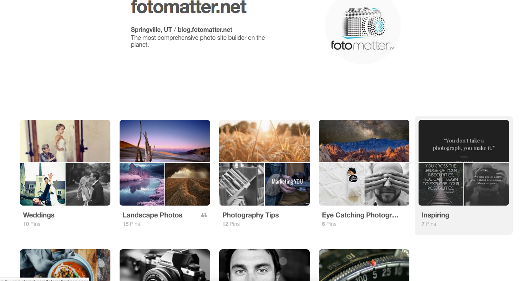Viewport: 532px width, 281px height.
Task: Open the man's face portrait board cover
Action: 264,265
